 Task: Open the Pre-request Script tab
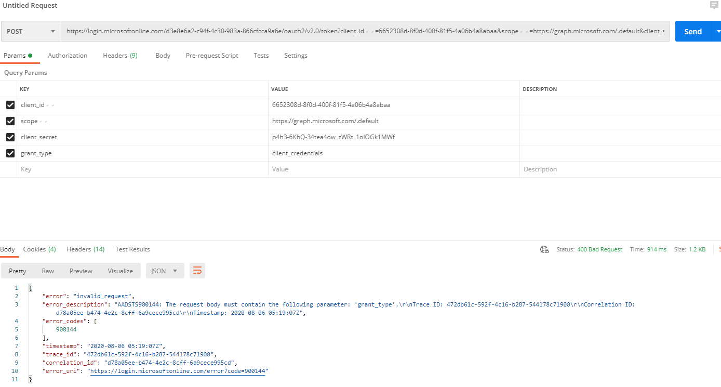(212, 56)
